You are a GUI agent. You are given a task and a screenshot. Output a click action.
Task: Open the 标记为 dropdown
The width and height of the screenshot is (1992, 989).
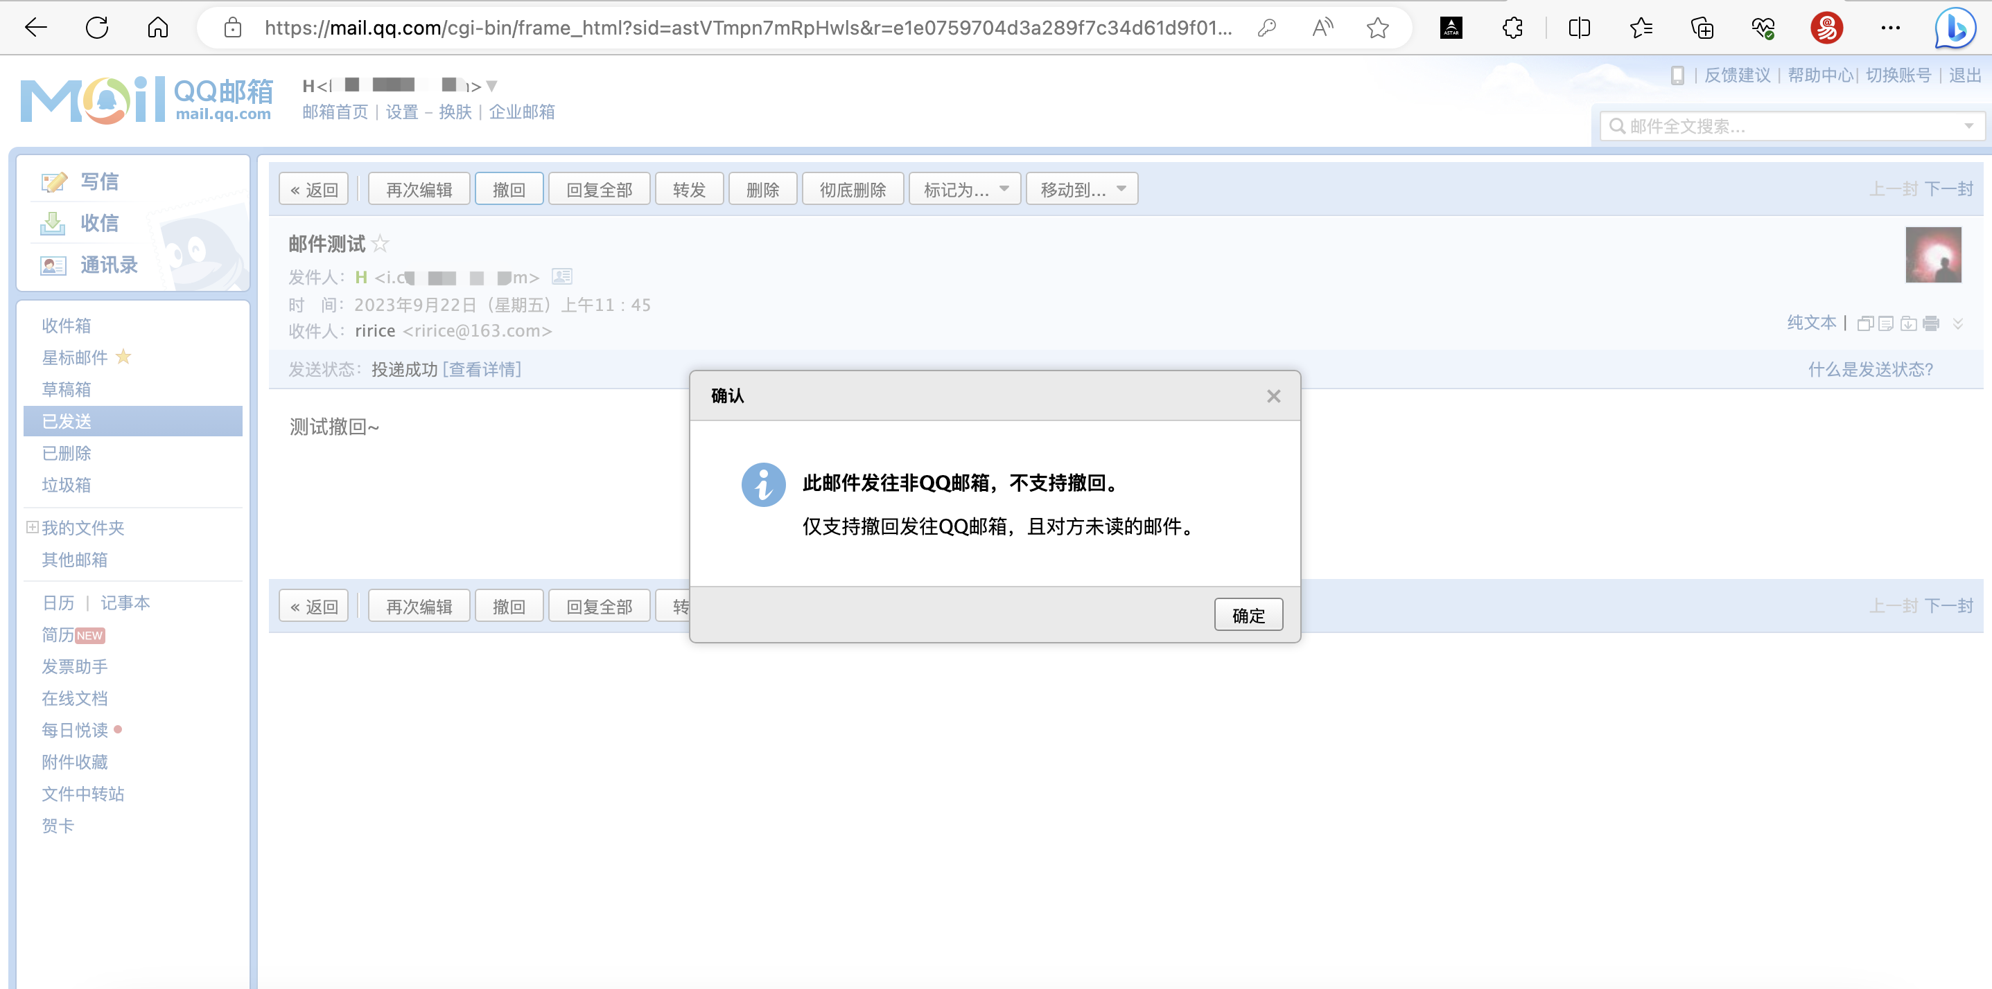tap(963, 188)
